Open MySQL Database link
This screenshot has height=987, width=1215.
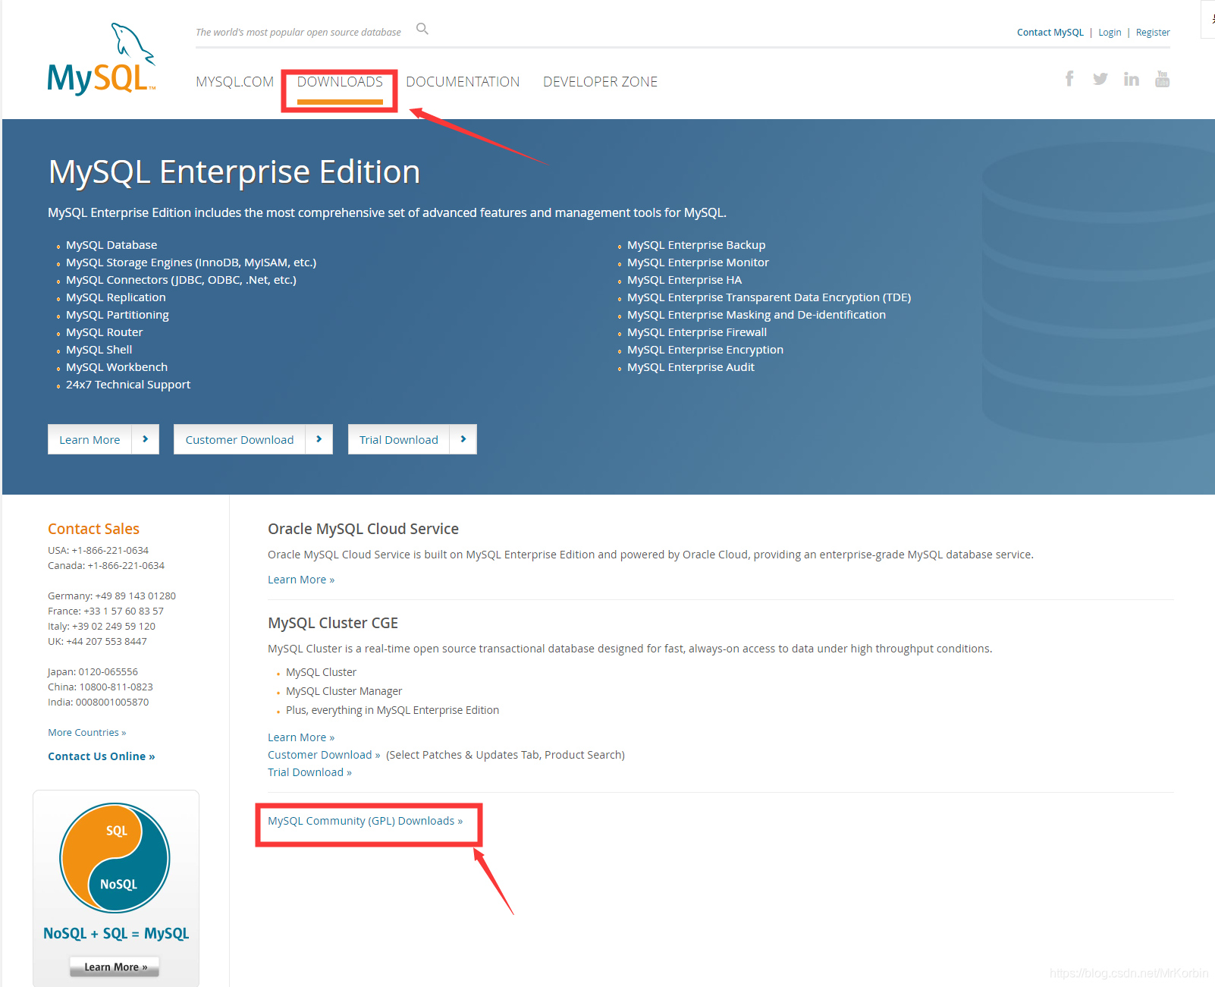[x=111, y=245]
